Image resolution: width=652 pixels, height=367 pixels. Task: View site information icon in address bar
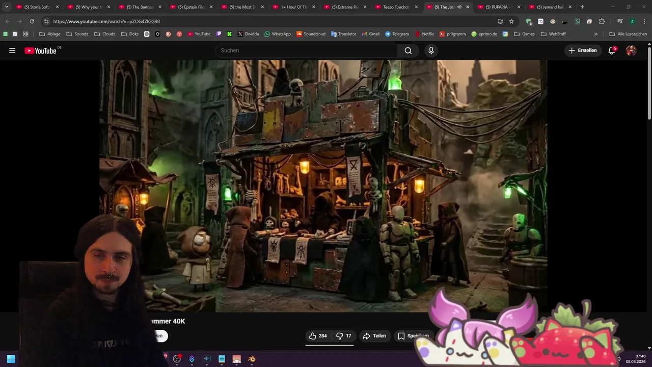(x=46, y=21)
